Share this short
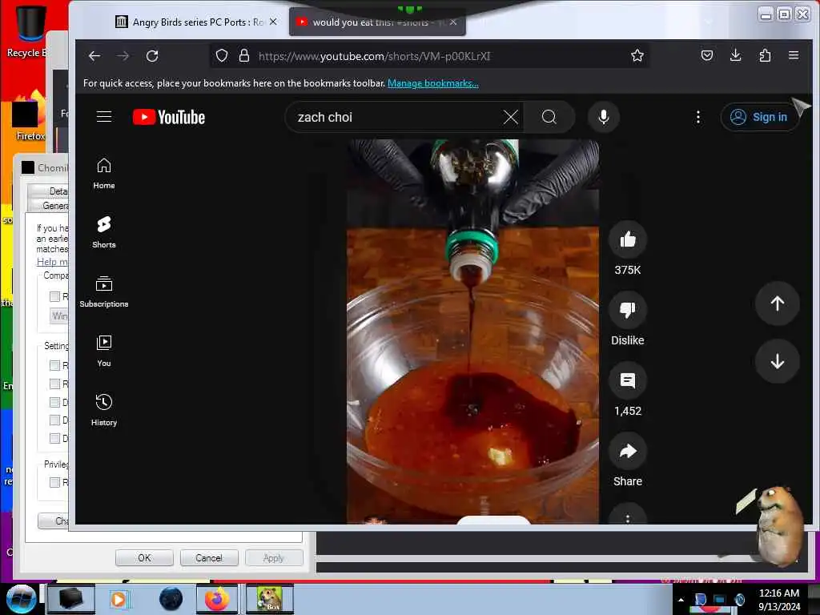 pyautogui.click(x=628, y=452)
